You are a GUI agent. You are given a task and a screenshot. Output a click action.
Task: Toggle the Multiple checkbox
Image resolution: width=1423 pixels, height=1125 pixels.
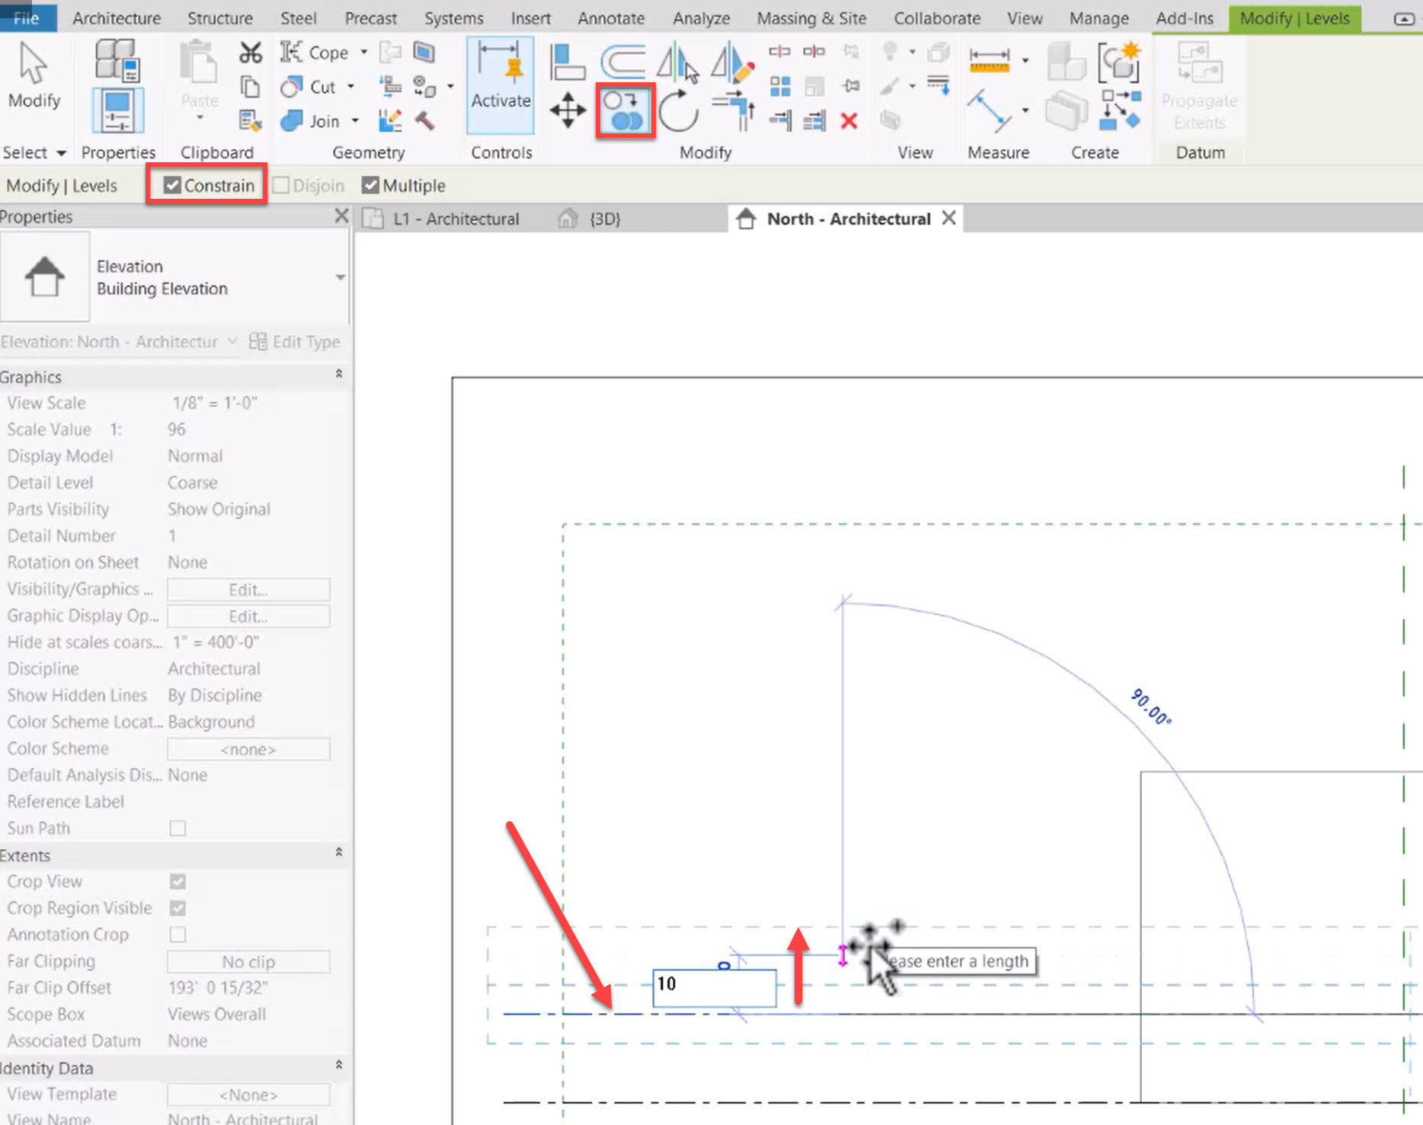(x=370, y=185)
